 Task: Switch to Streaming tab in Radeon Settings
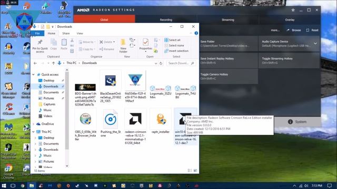coord(228,20)
